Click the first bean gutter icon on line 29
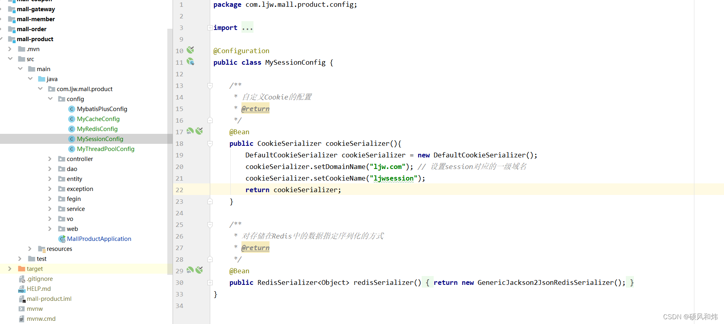Screen dimensions: 724x324 pos(190,270)
